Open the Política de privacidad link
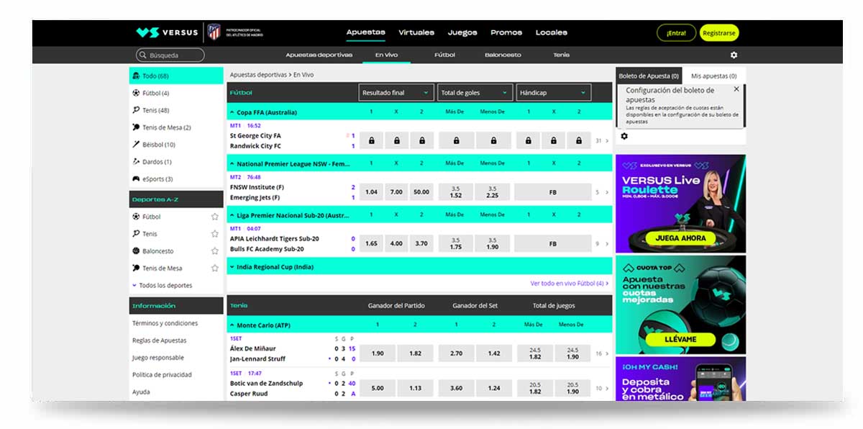The image size is (863, 429). point(162,375)
